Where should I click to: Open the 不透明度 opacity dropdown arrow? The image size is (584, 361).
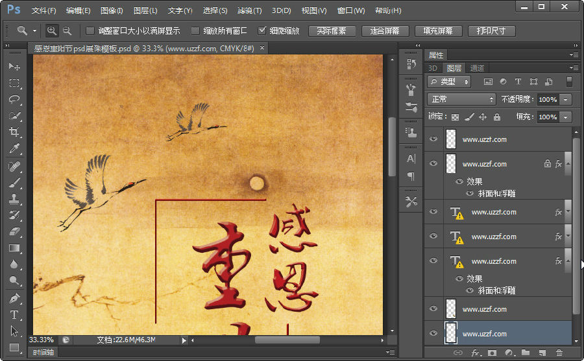tap(566, 99)
